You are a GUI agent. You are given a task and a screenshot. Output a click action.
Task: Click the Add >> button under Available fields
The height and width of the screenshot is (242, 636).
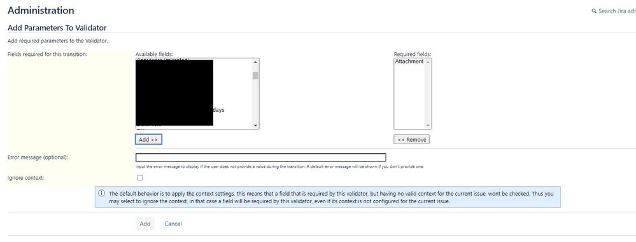click(148, 139)
